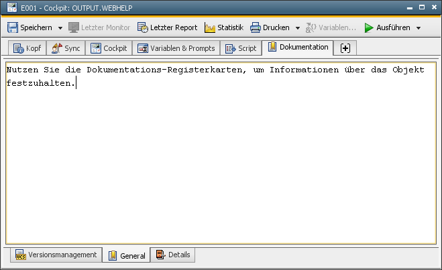Open the Sync tab
442x270 pixels.
point(66,48)
